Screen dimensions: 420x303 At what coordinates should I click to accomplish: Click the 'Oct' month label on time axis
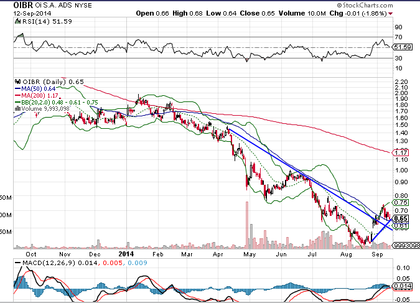coord(31,254)
